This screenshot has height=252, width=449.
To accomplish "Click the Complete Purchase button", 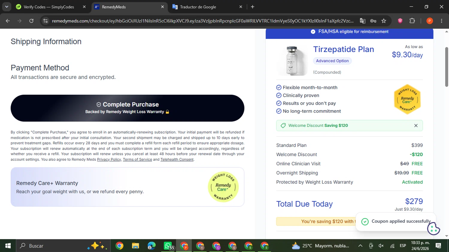I will coord(128,108).
